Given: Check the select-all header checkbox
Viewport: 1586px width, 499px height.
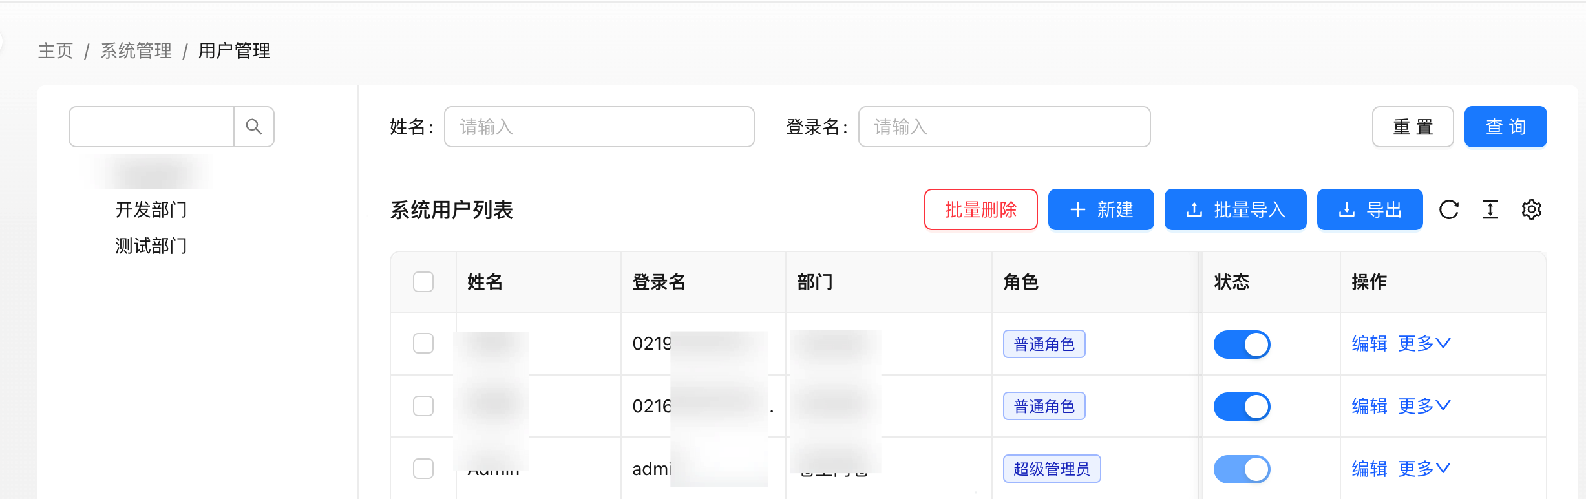Looking at the screenshot, I should 423,282.
